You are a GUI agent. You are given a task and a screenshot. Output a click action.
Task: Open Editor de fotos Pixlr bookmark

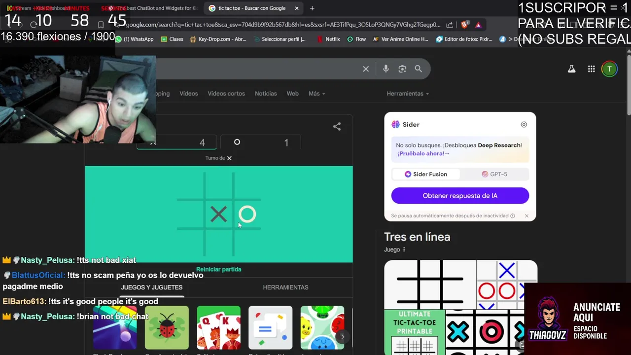coord(464,39)
